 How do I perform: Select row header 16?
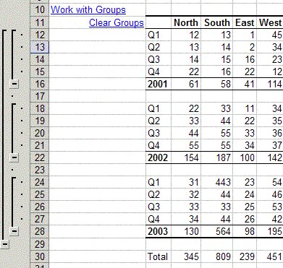click(x=40, y=84)
